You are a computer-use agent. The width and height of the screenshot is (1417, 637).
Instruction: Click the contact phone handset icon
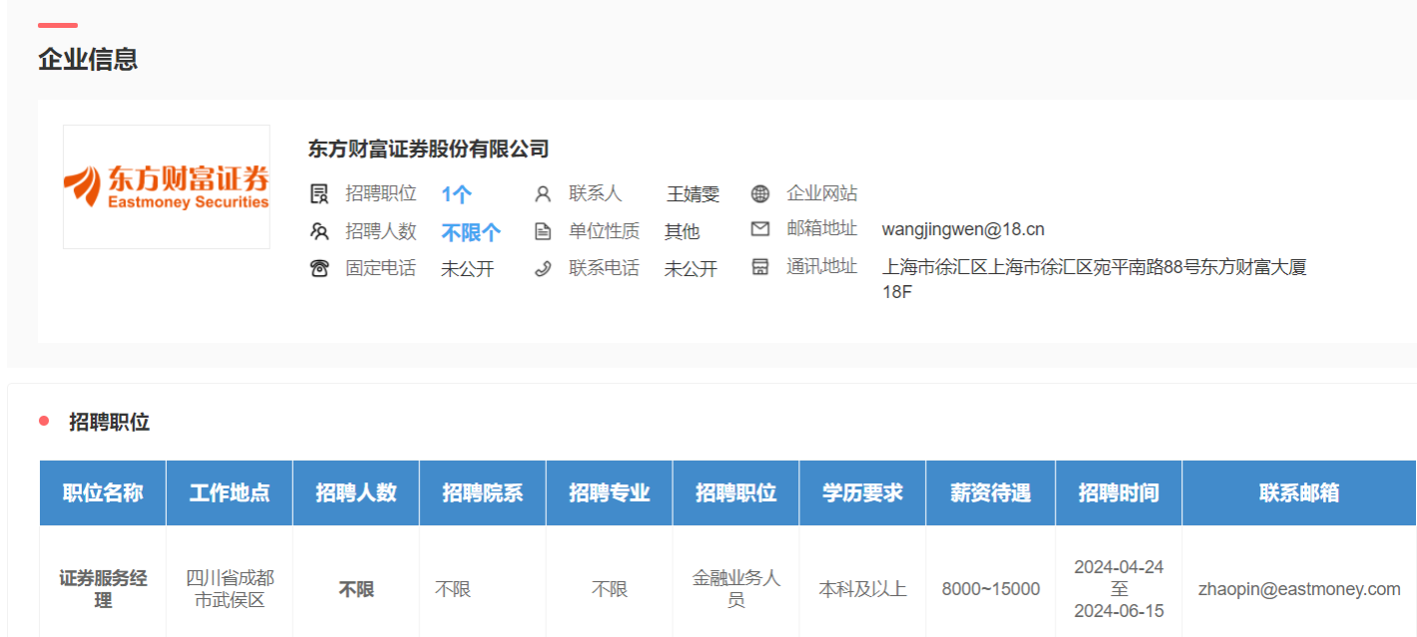[x=543, y=268]
